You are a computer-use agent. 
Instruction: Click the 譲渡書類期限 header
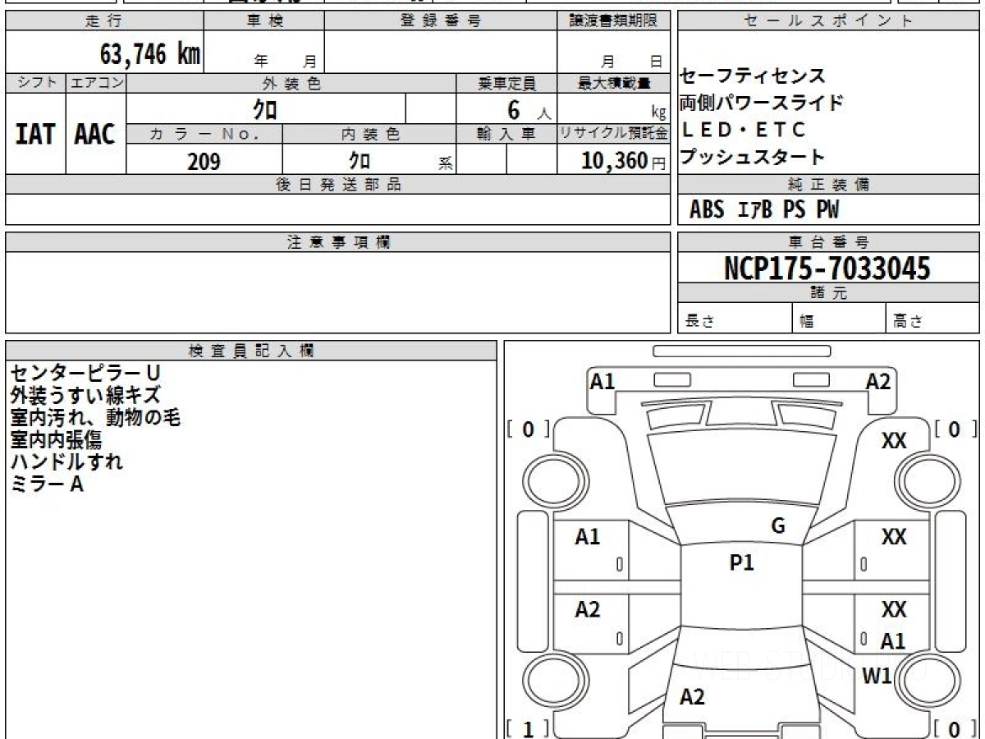pos(613,21)
